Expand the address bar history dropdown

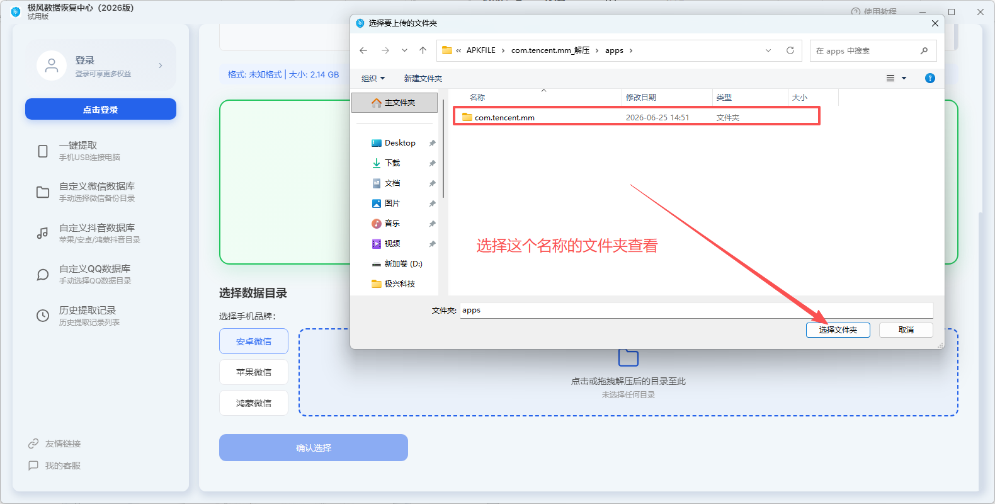(768, 50)
